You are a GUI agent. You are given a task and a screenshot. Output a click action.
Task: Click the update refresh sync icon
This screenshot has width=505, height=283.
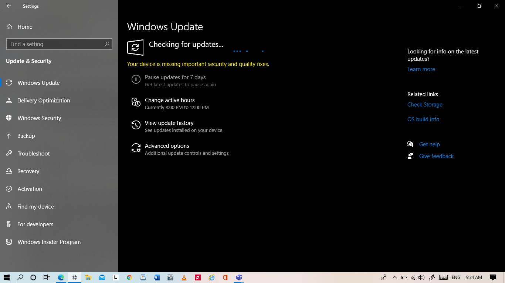point(135,47)
